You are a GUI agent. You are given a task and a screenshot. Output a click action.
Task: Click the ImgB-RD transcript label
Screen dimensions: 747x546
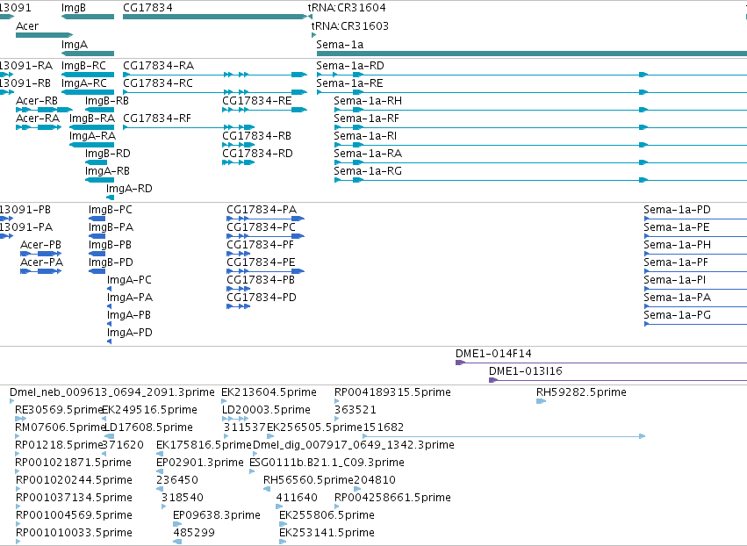(108, 154)
